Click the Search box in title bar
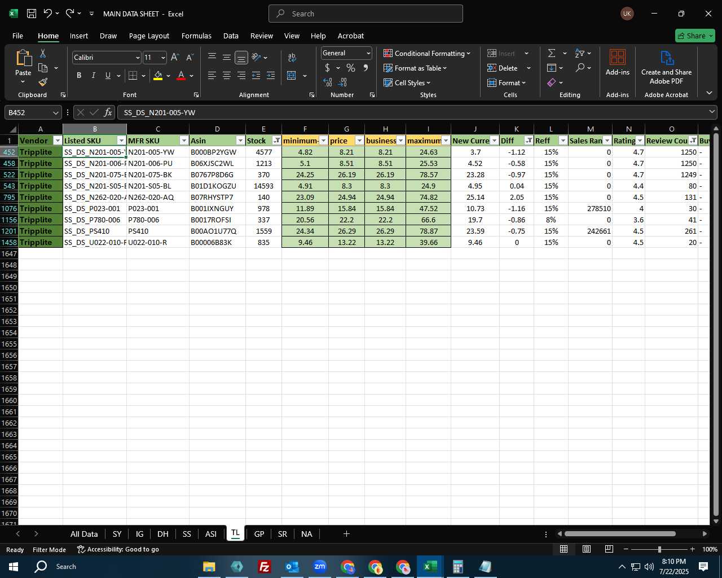Image resolution: width=722 pixels, height=578 pixels. (x=366, y=14)
